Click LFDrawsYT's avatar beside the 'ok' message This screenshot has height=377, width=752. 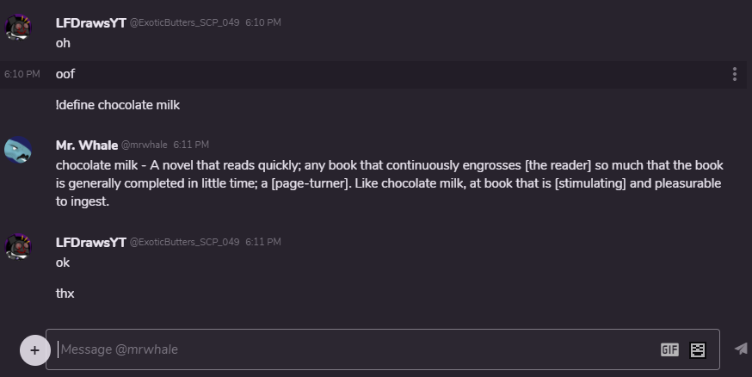19,247
